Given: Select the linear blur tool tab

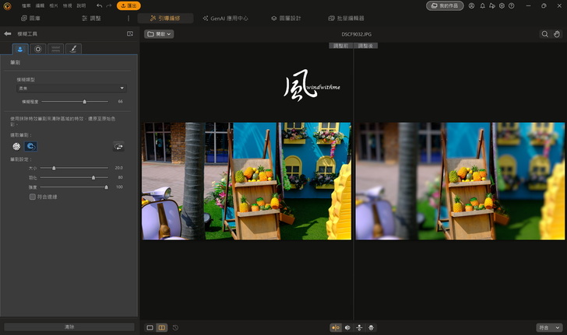Looking at the screenshot, I should (56, 48).
